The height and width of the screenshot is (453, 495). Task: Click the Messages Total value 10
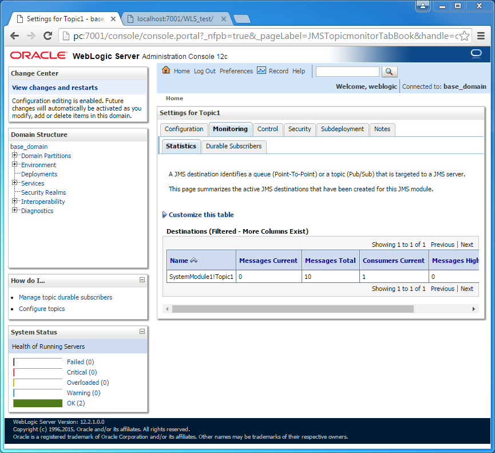308,277
